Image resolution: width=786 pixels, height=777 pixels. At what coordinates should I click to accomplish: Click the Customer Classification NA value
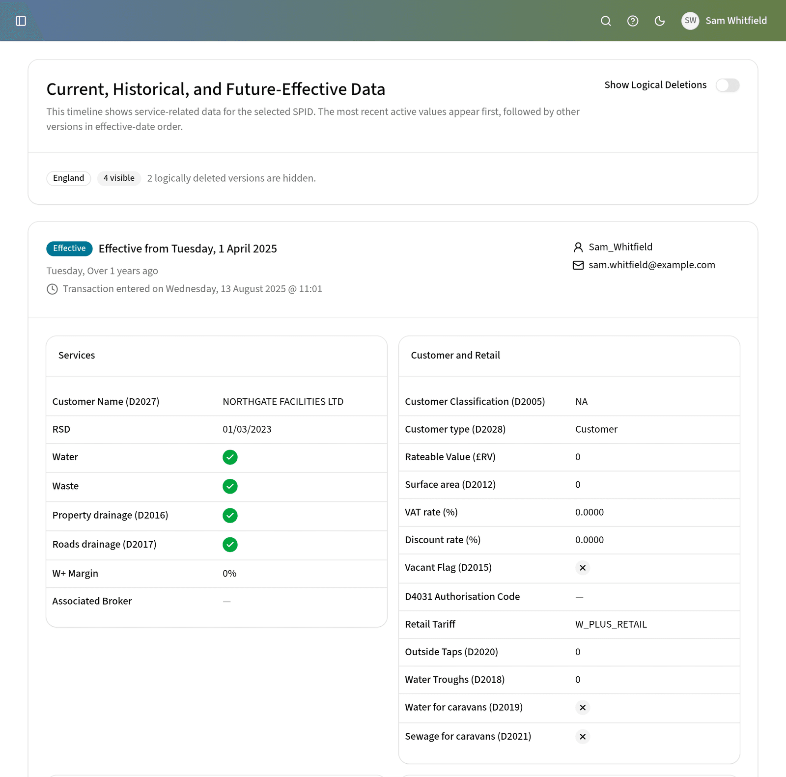click(582, 402)
